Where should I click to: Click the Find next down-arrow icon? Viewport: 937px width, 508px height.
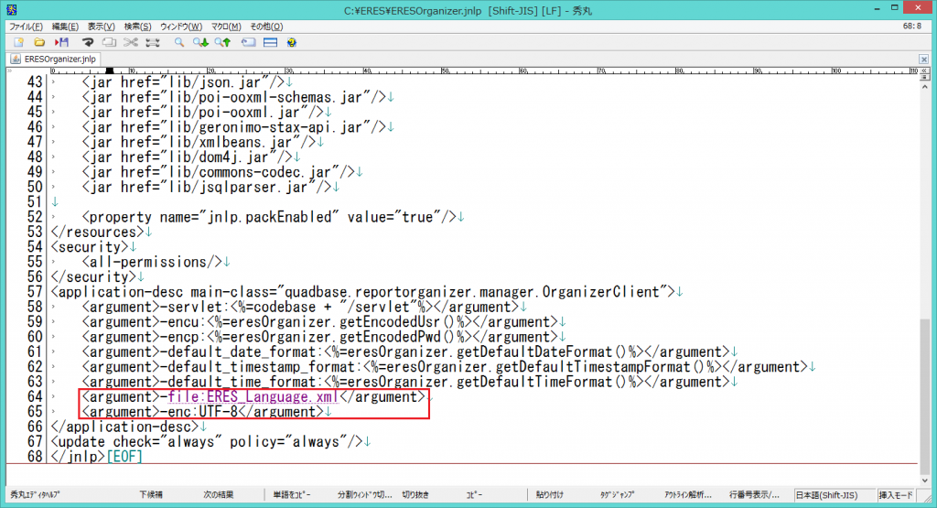coord(201,42)
